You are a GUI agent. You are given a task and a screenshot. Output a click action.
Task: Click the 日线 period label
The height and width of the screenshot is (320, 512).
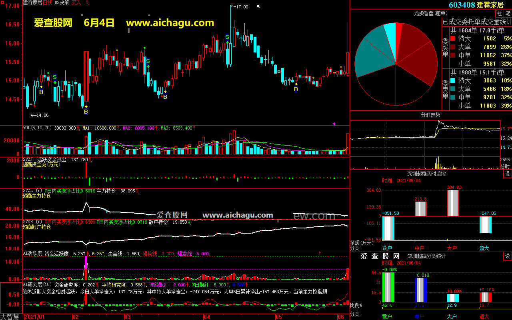(48, 2)
